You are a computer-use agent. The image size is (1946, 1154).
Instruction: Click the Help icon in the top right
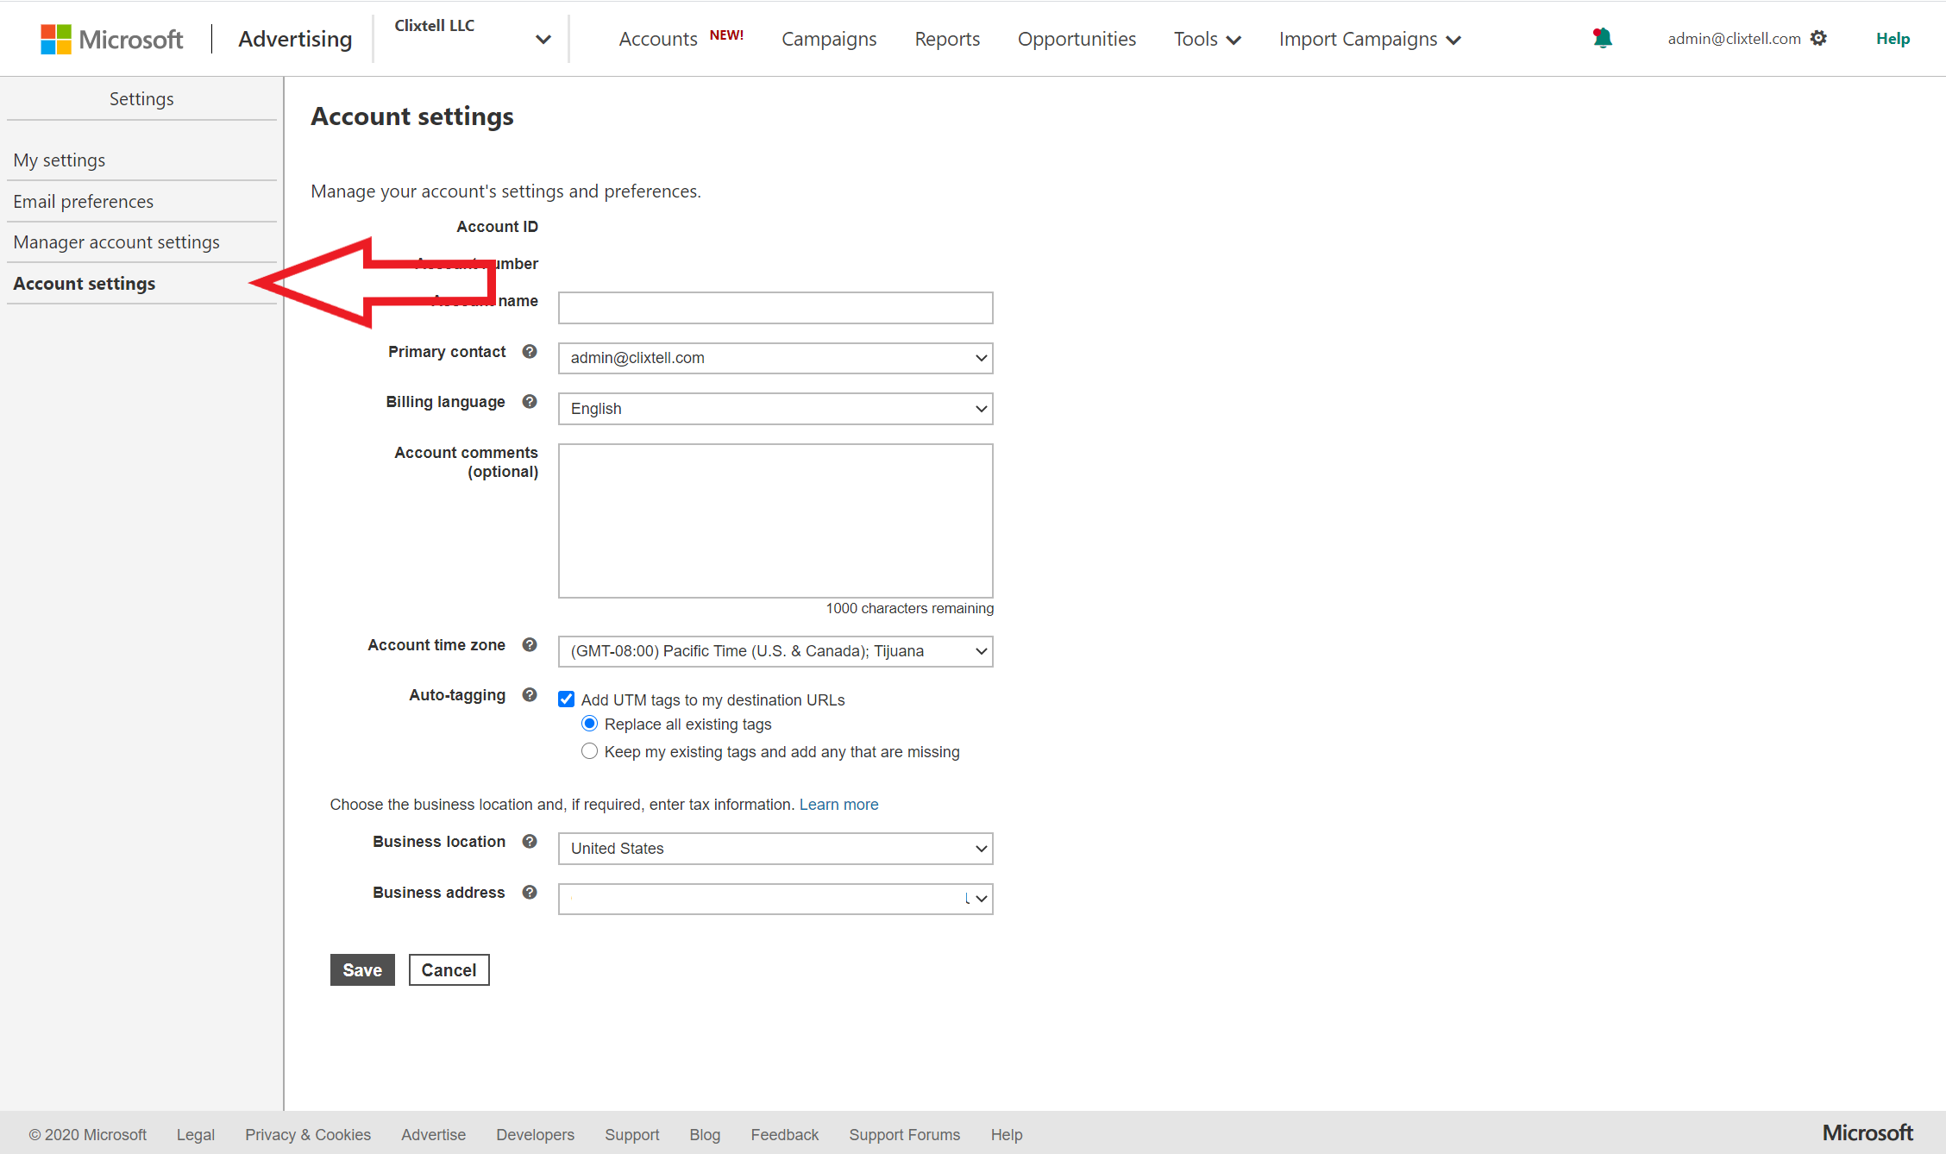[x=1894, y=37]
